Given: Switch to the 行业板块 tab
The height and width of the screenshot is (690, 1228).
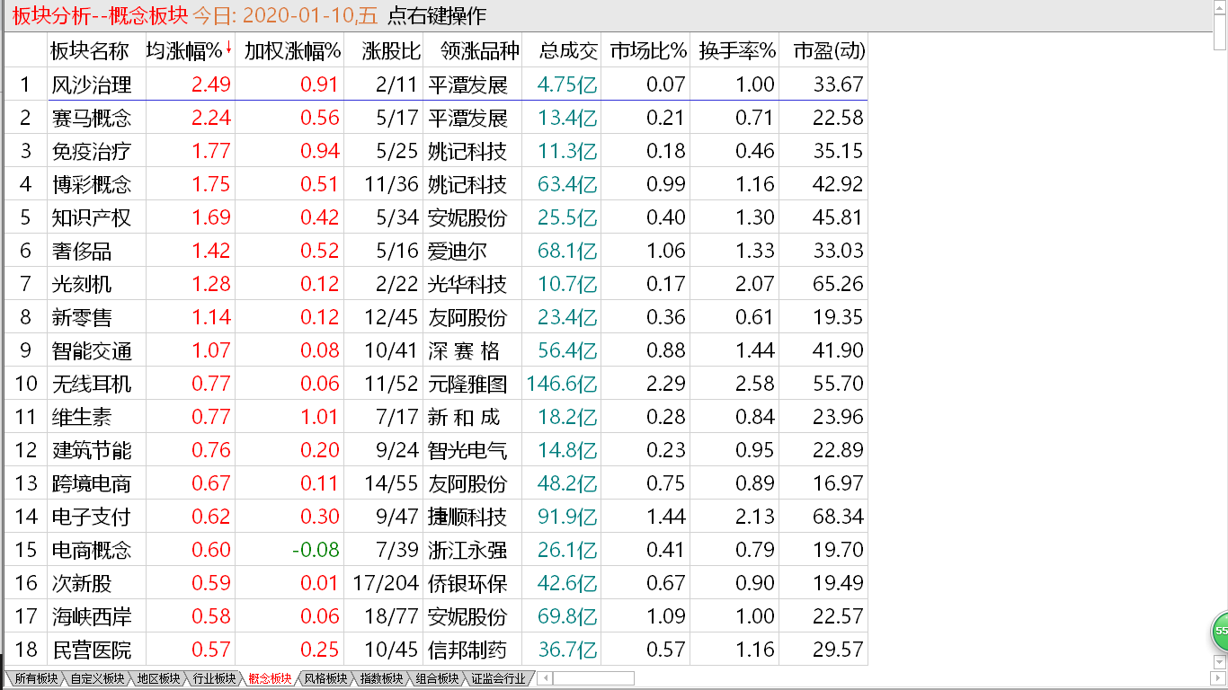Looking at the screenshot, I should 214,678.
